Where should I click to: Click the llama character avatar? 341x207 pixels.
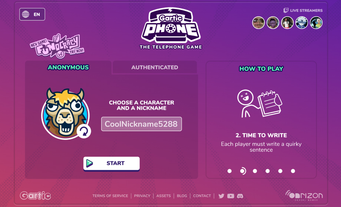click(65, 113)
